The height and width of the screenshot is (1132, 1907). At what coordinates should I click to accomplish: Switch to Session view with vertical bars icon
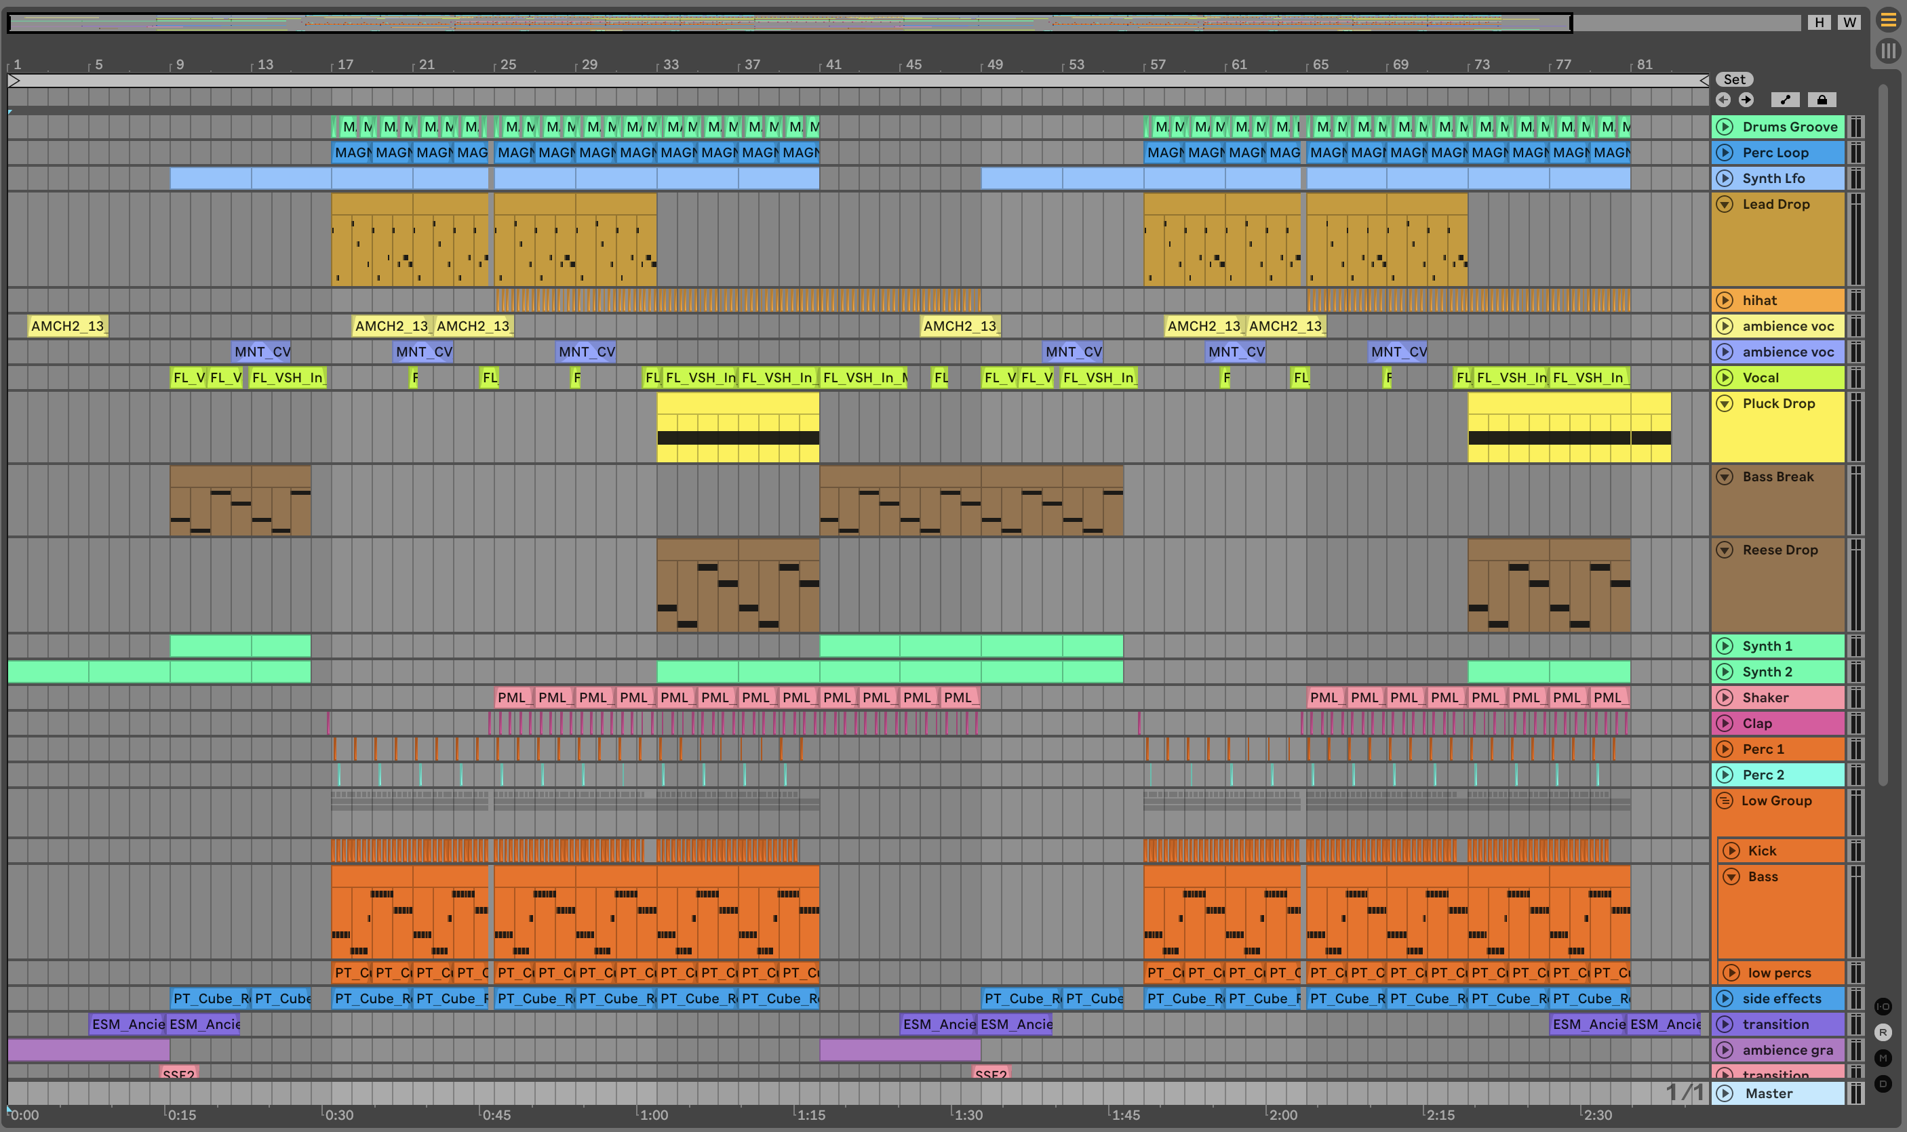pyautogui.click(x=1888, y=51)
